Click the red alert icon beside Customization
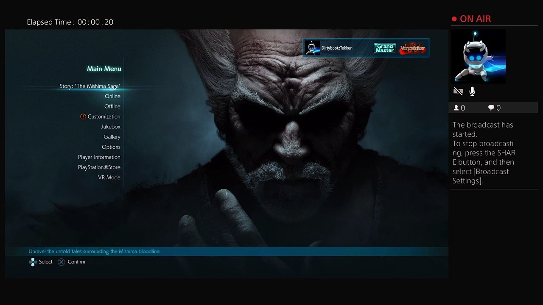The image size is (543, 305). pyautogui.click(x=83, y=116)
